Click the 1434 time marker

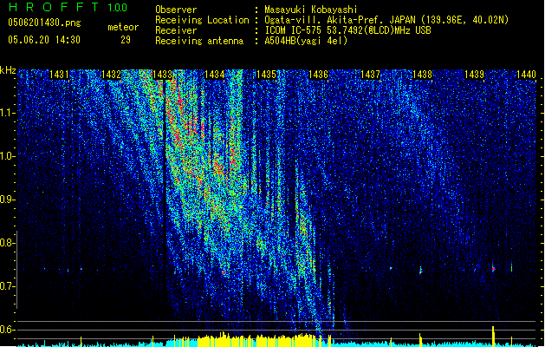pyautogui.click(x=215, y=75)
